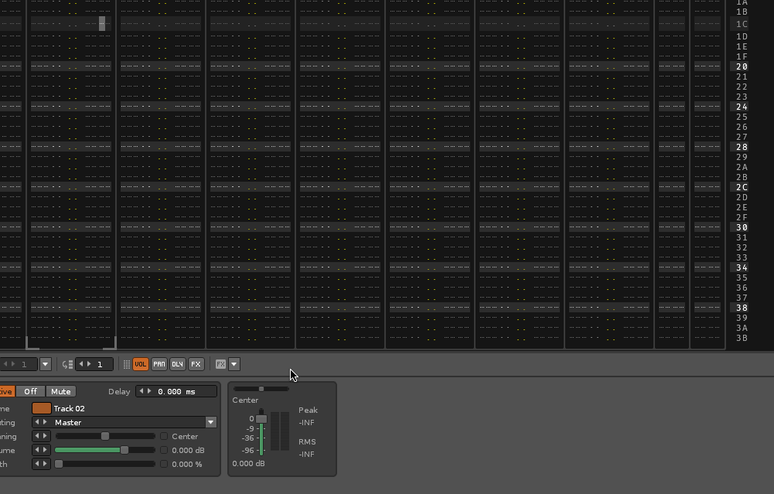Image resolution: width=774 pixels, height=494 pixels.
Task: Increase width with its right arrow
Action: click(x=45, y=463)
